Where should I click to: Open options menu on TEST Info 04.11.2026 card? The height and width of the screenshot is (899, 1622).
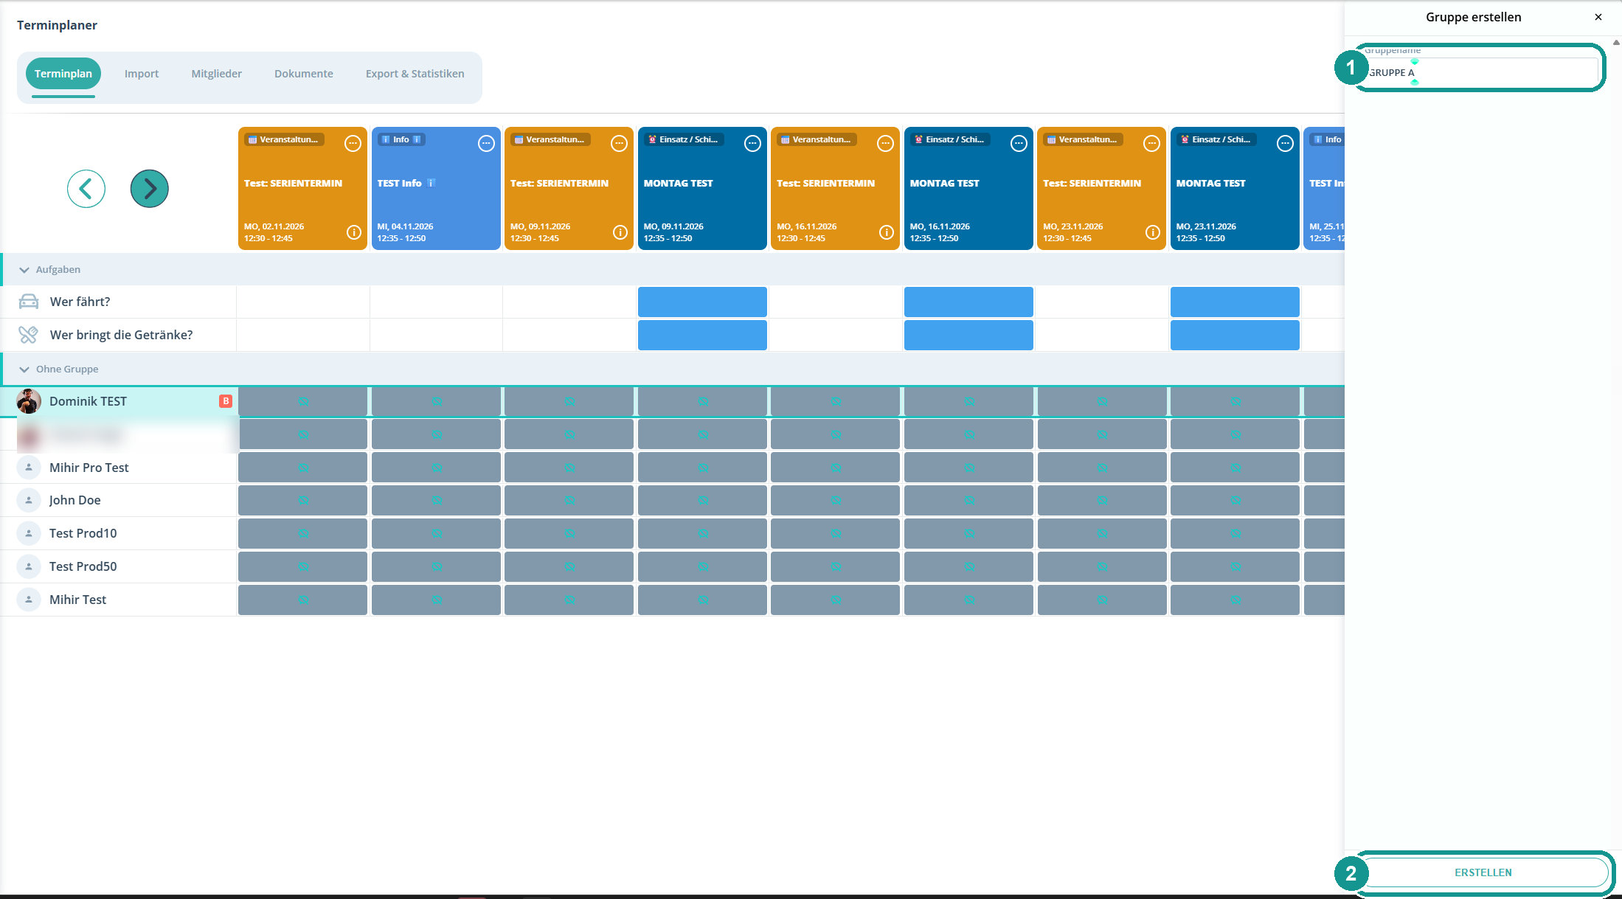[486, 144]
